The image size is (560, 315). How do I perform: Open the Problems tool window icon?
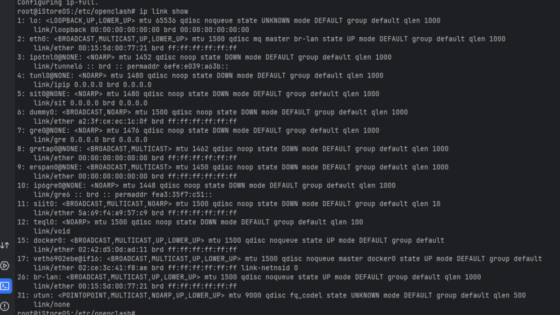click(5, 306)
